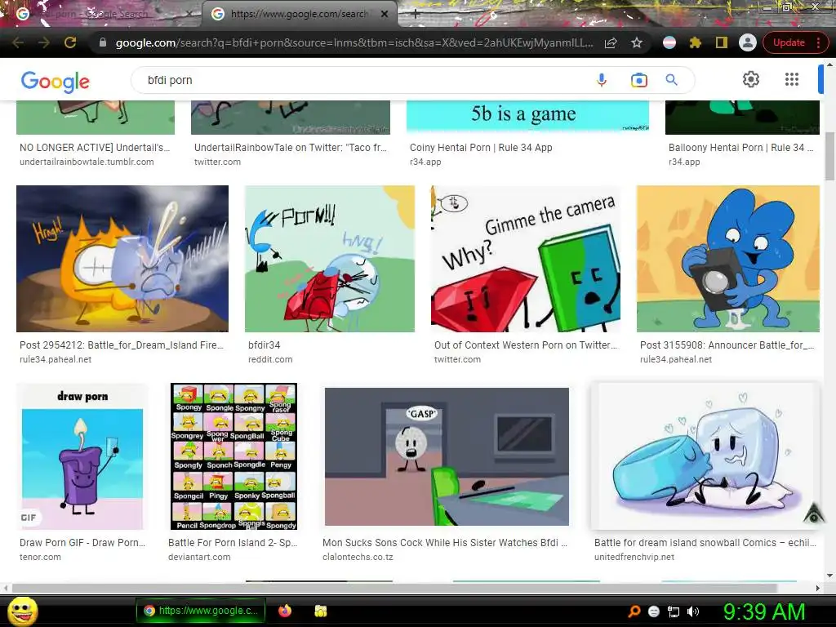Click the Update button in the toolbar
Screen dimensions: 836x627
tap(789, 42)
